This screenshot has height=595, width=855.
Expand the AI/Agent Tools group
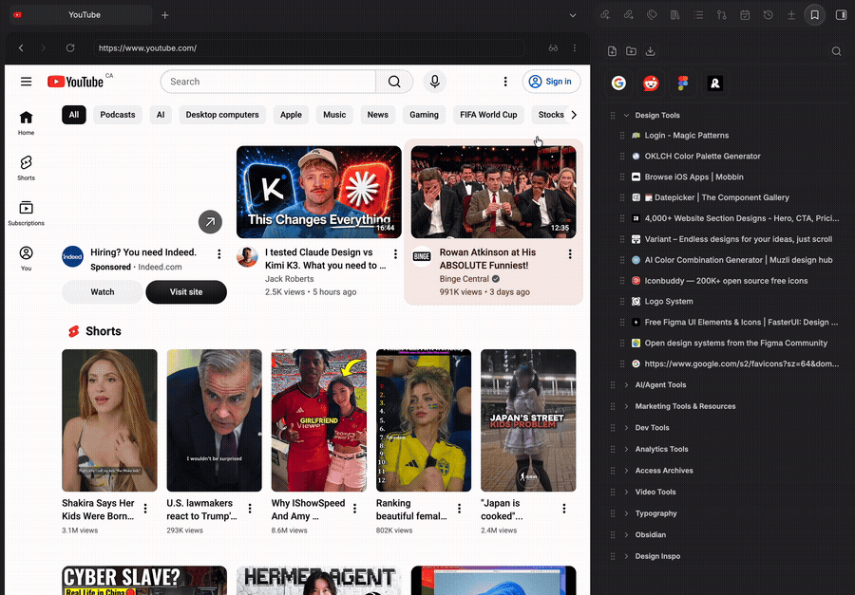(627, 384)
